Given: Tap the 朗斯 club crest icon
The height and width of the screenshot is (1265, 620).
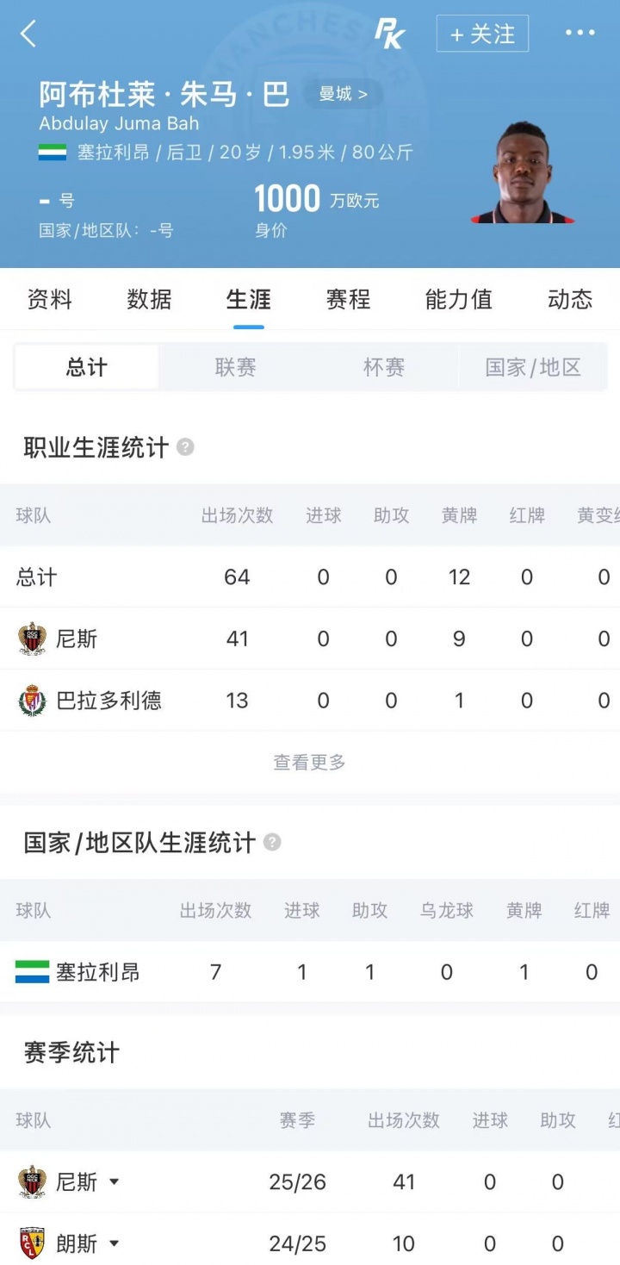Looking at the screenshot, I should click(32, 1243).
